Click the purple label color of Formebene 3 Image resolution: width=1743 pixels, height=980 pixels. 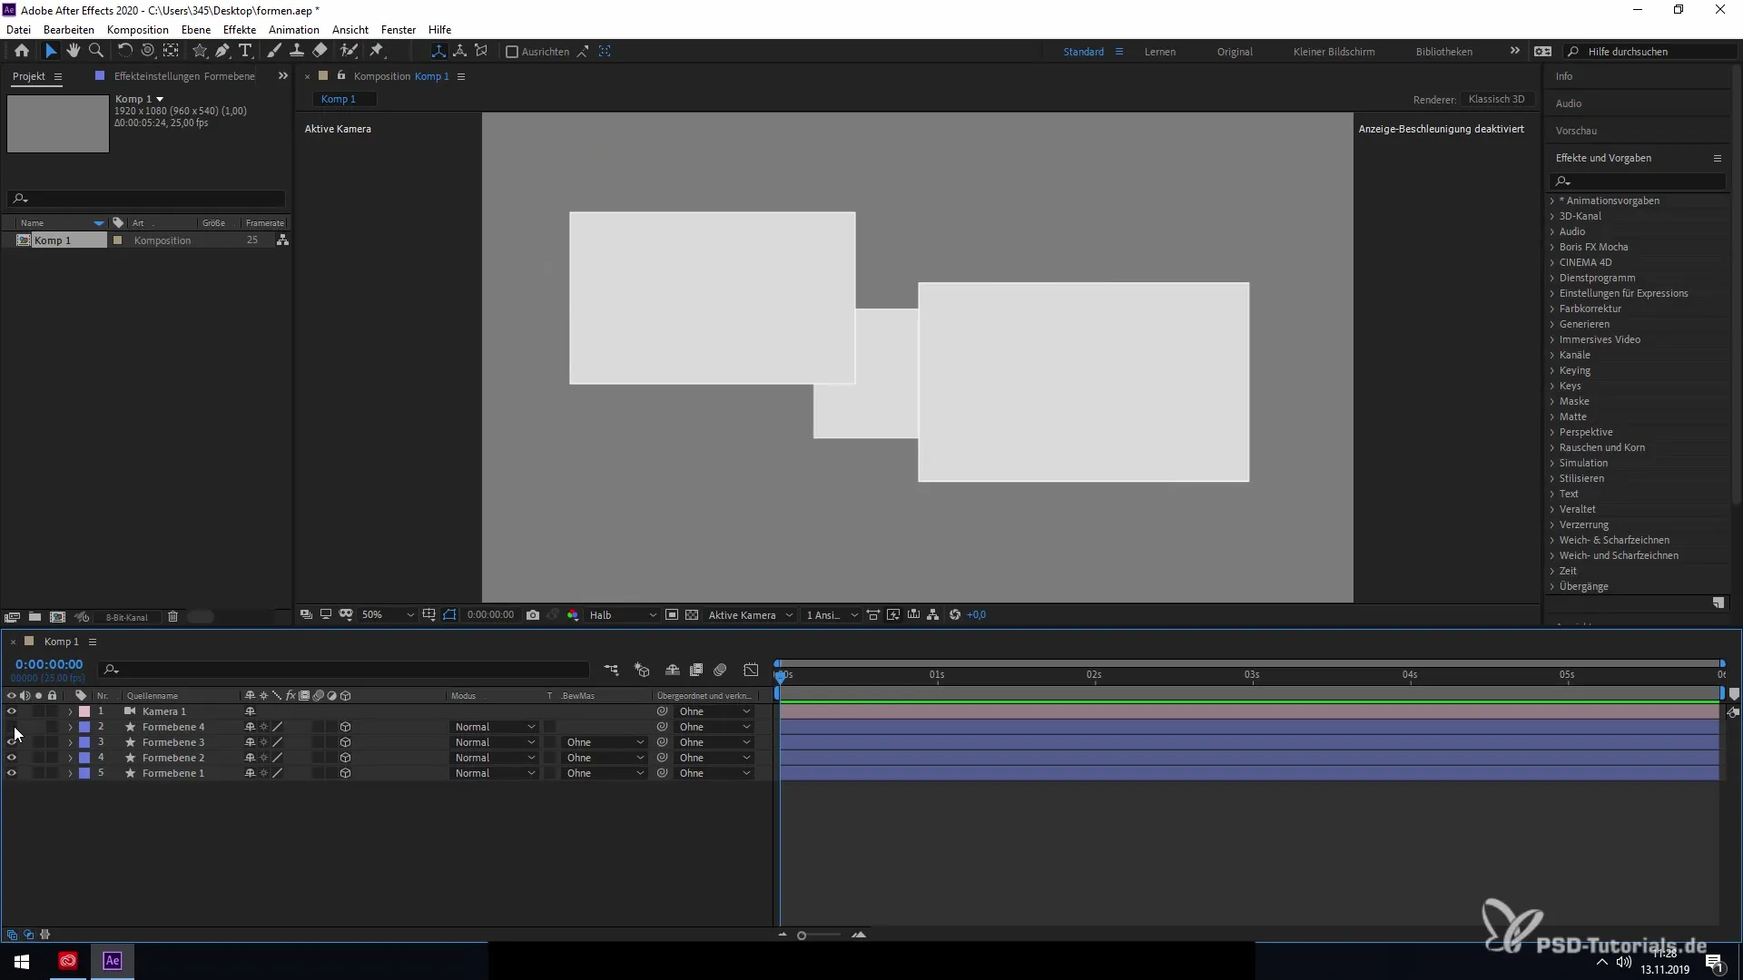[84, 742]
